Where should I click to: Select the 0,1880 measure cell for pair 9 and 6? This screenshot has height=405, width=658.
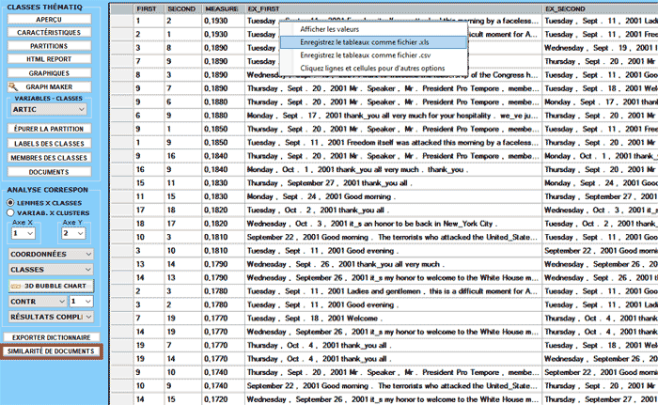224,102
